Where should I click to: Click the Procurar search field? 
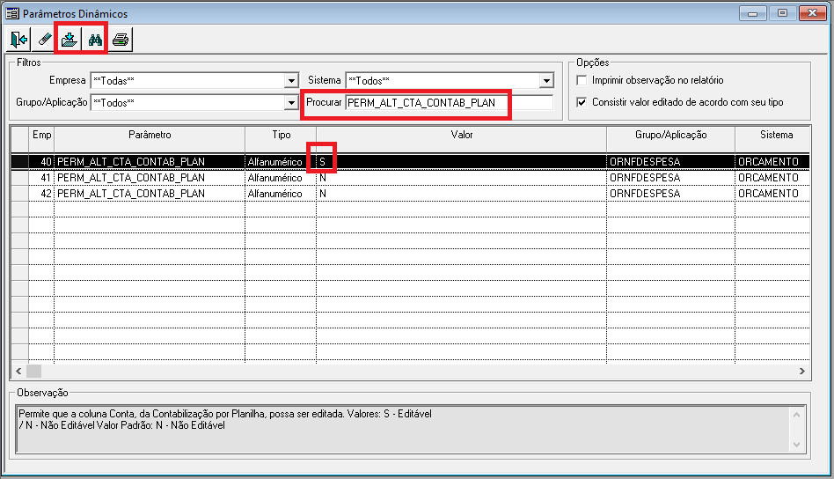pos(450,103)
